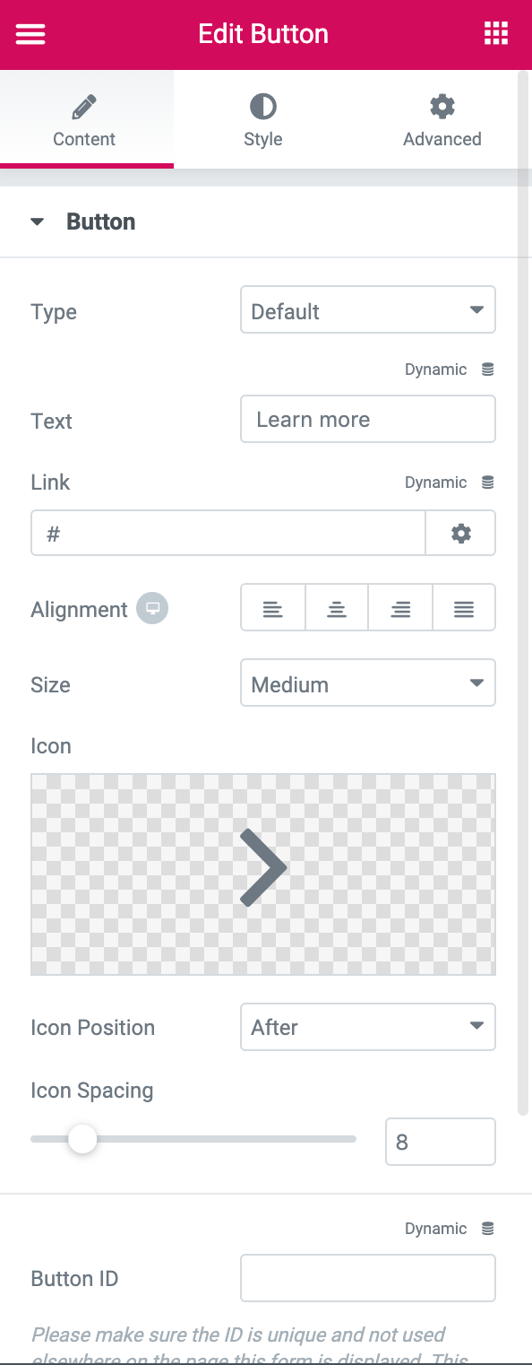Select center alignment for the button

pyautogui.click(x=336, y=607)
